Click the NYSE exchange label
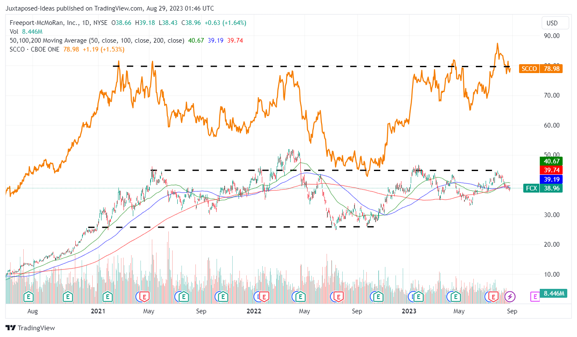This screenshot has height=337, width=577. [101, 23]
